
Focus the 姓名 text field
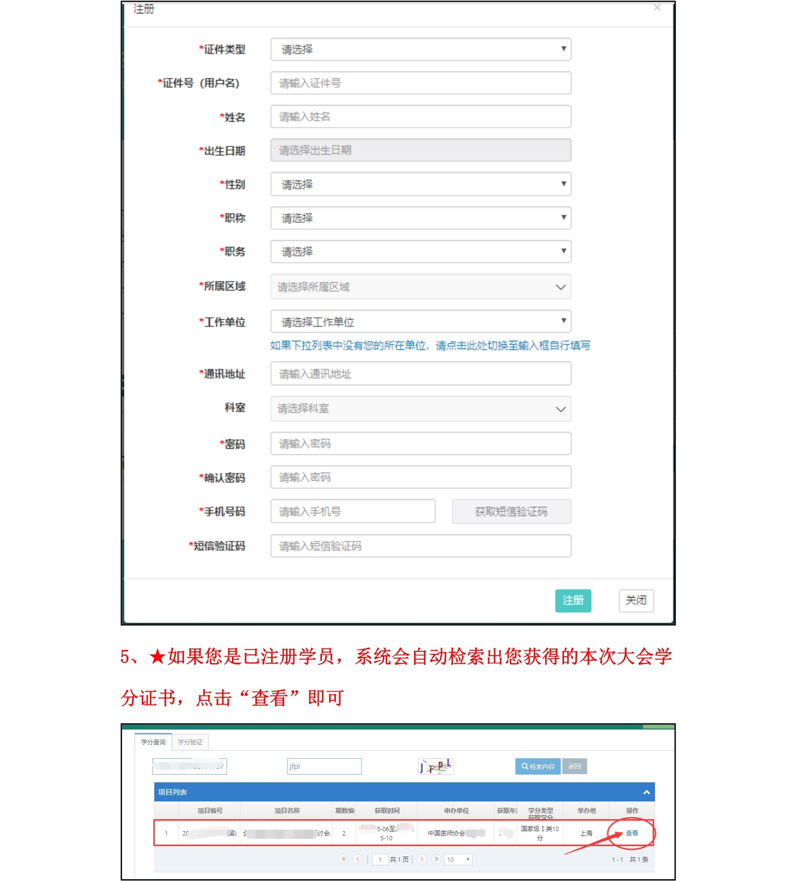(x=421, y=116)
